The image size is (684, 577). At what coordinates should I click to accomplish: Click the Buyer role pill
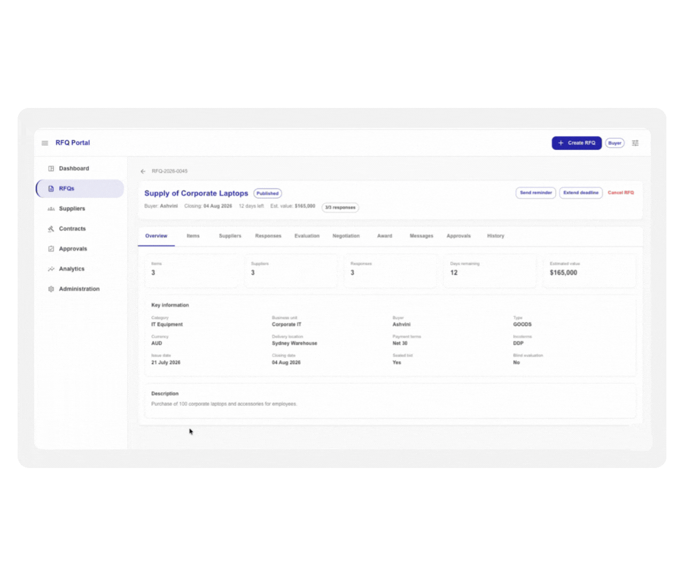[615, 143]
